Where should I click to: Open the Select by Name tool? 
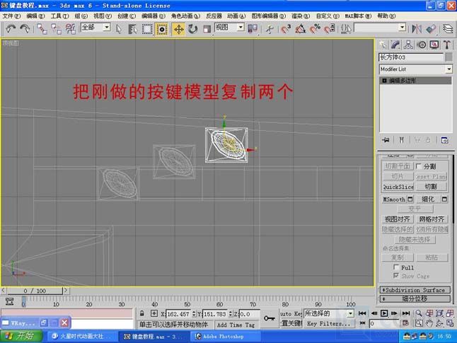(132, 29)
